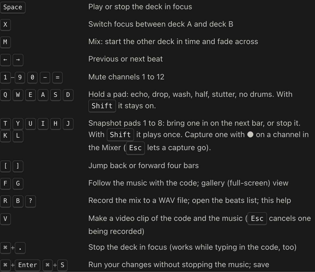This screenshot has width=315, height=272.
Task: Click the S key cap between A and D
Action: pos(55,95)
